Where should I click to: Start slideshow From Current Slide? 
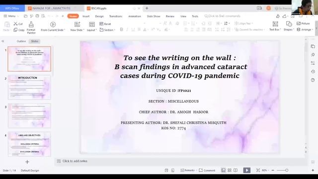coord(53,27)
